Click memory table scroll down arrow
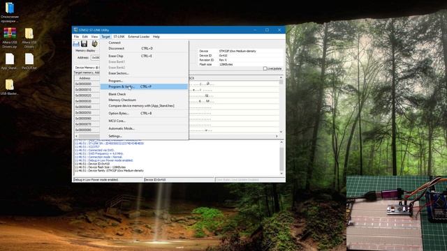447x251 pixels. [x=281, y=132]
